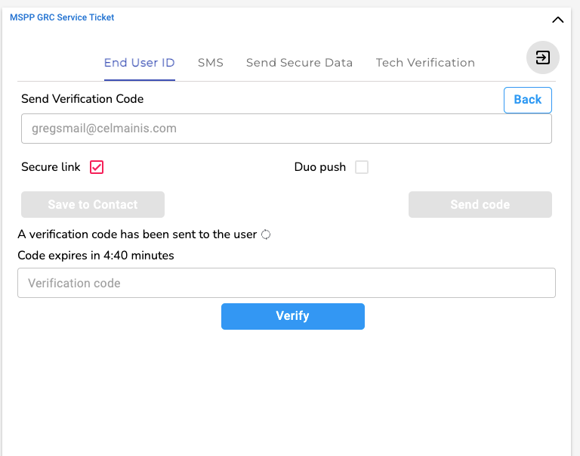Click the Back button
The image size is (580, 456).
(527, 100)
